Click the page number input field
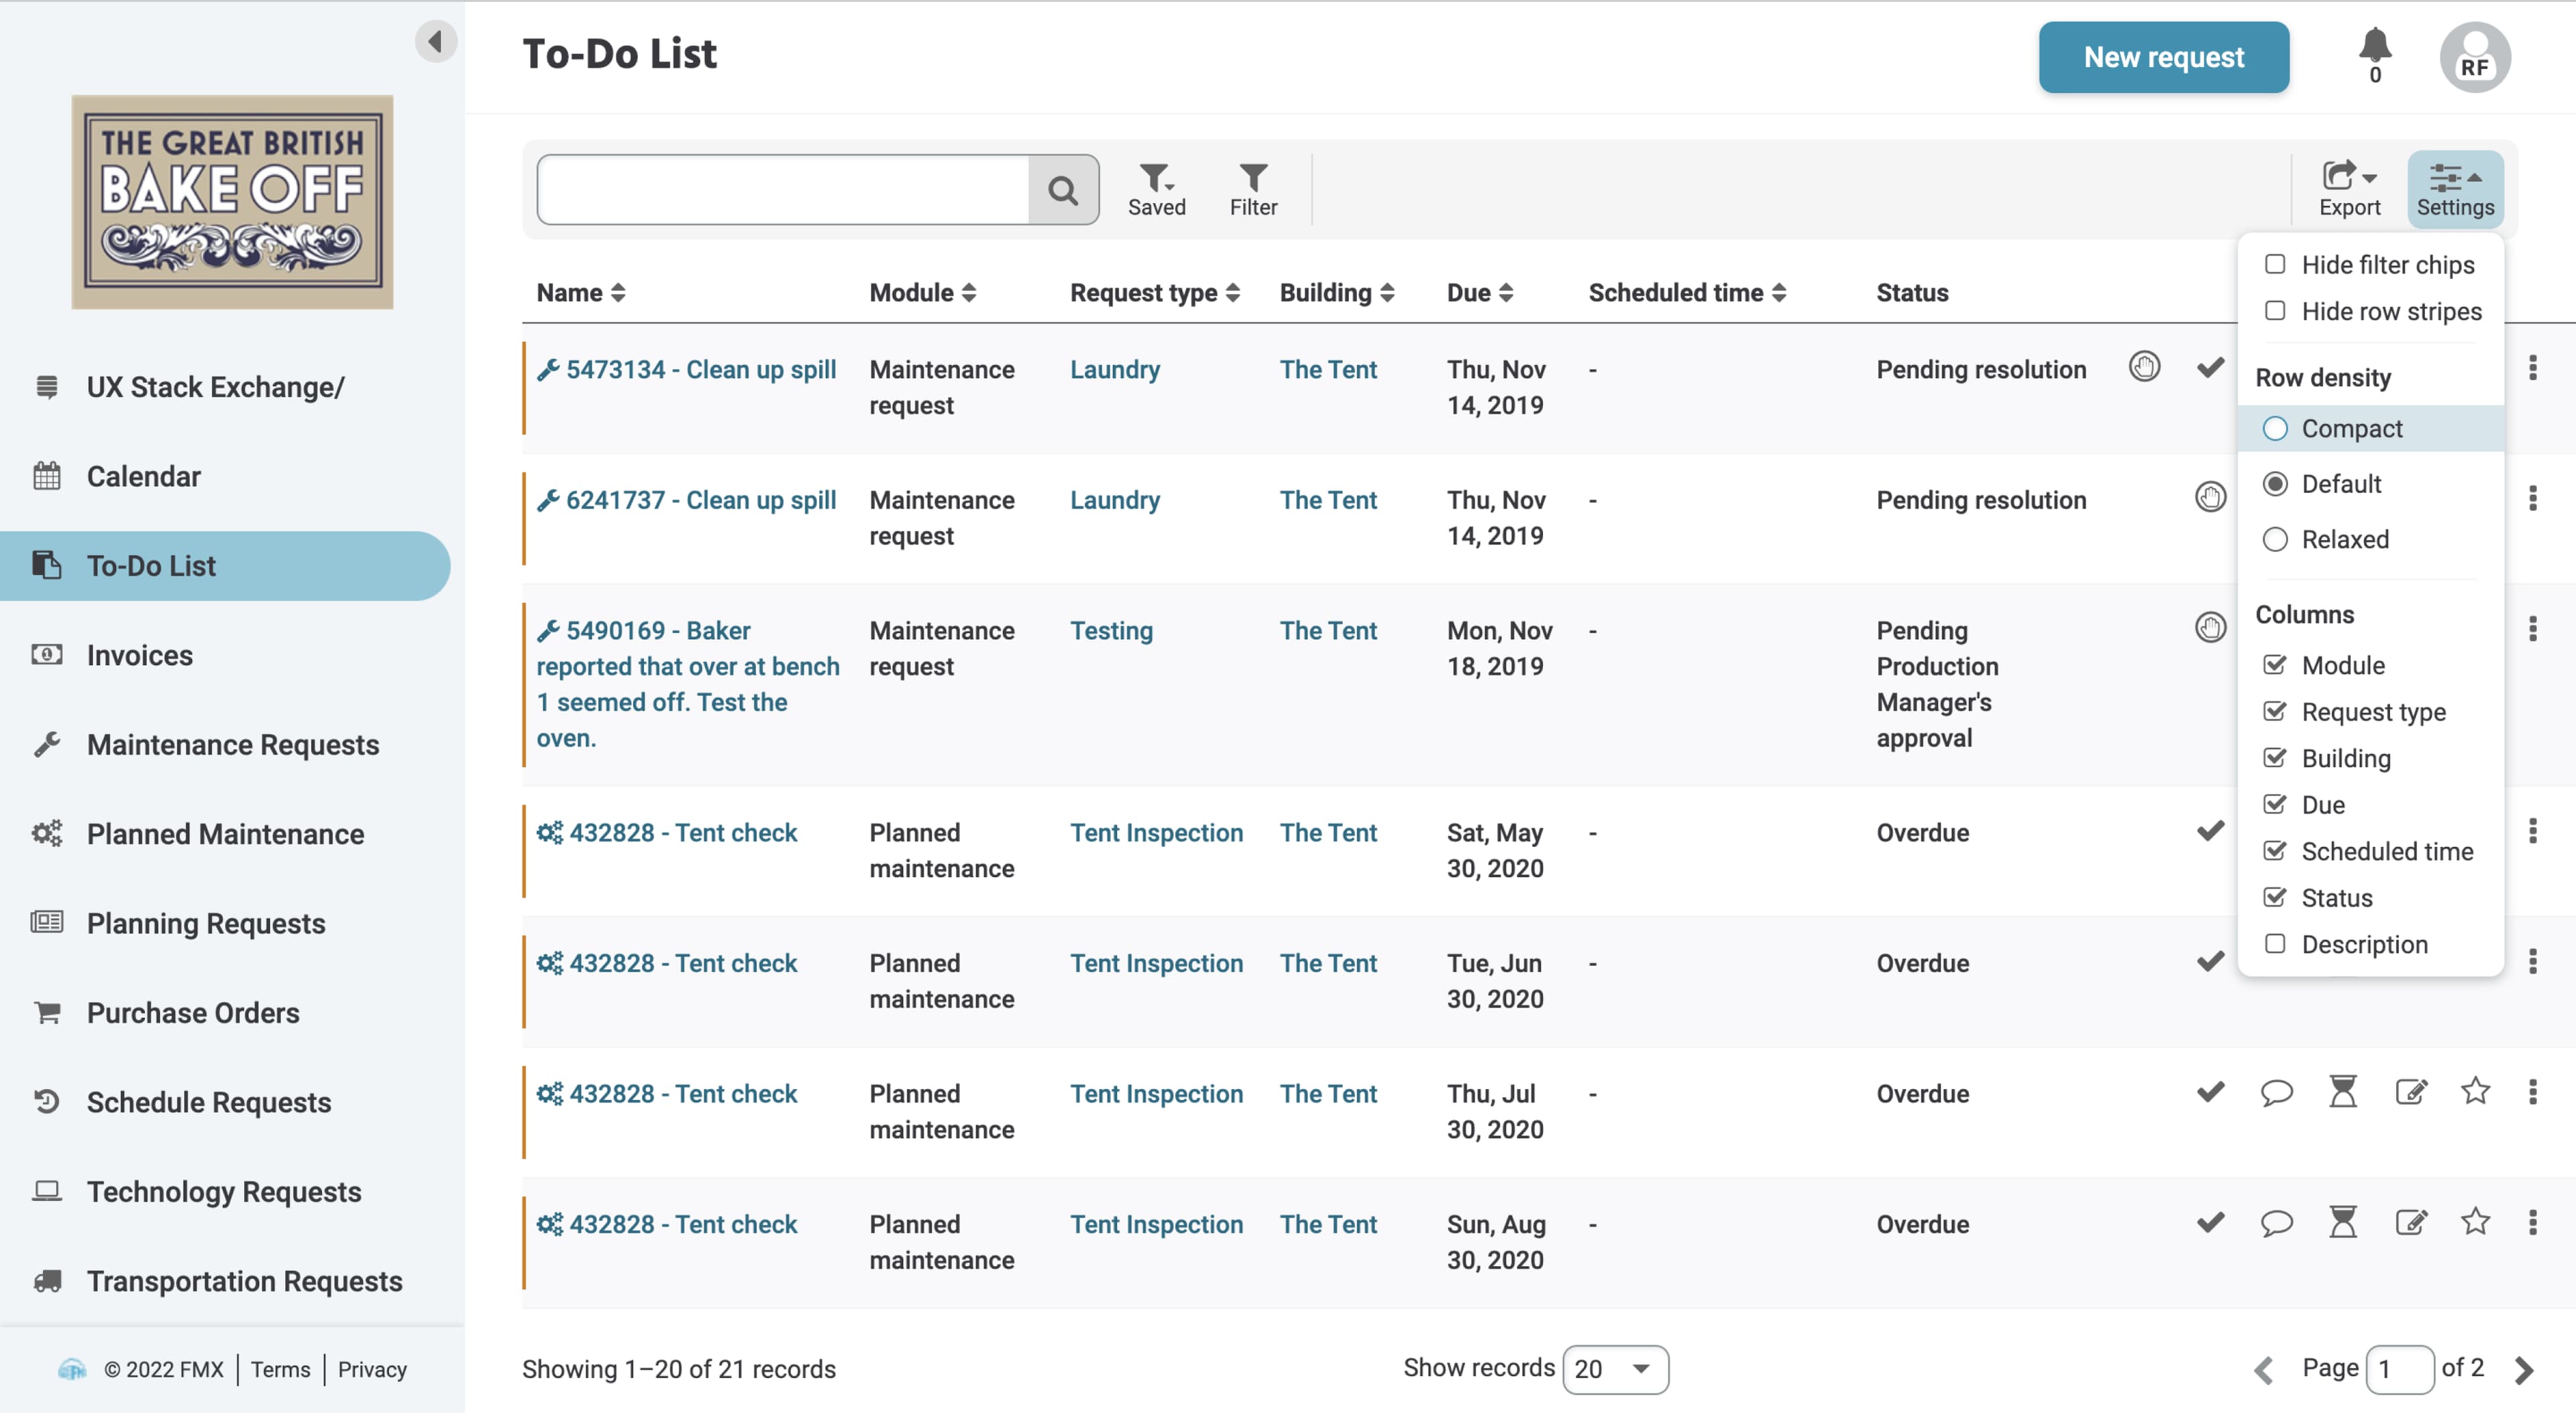Image resolution: width=2576 pixels, height=1413 pixels. (2399, 1368)
